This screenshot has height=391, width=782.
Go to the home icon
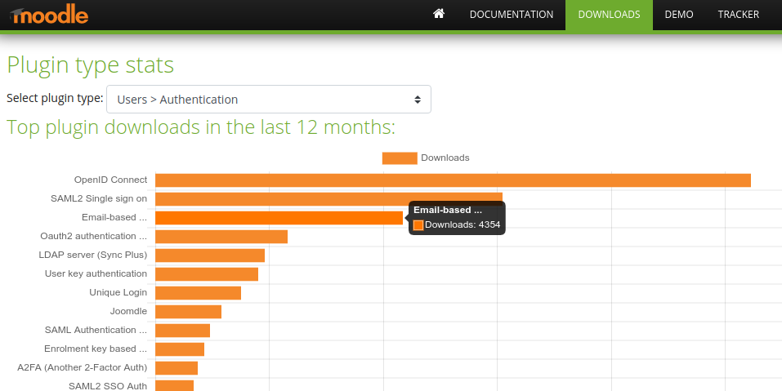439,14
